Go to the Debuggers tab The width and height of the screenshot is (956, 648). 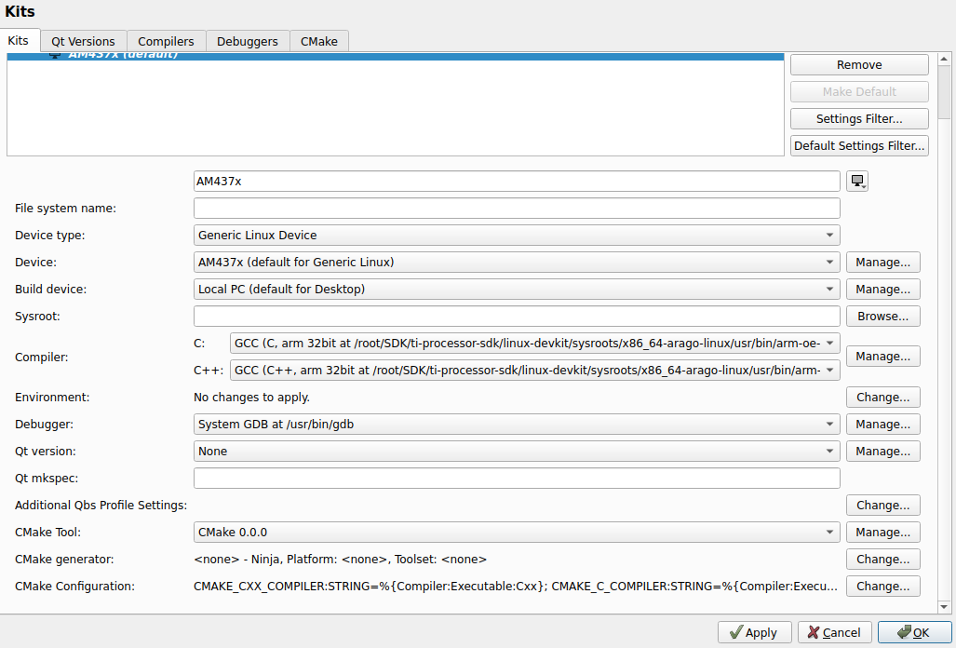click(x=247, y=41)
